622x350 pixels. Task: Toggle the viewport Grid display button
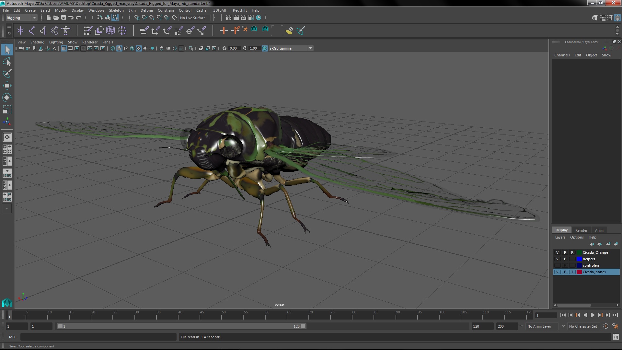pyautogui.click(x=63, y=48)
